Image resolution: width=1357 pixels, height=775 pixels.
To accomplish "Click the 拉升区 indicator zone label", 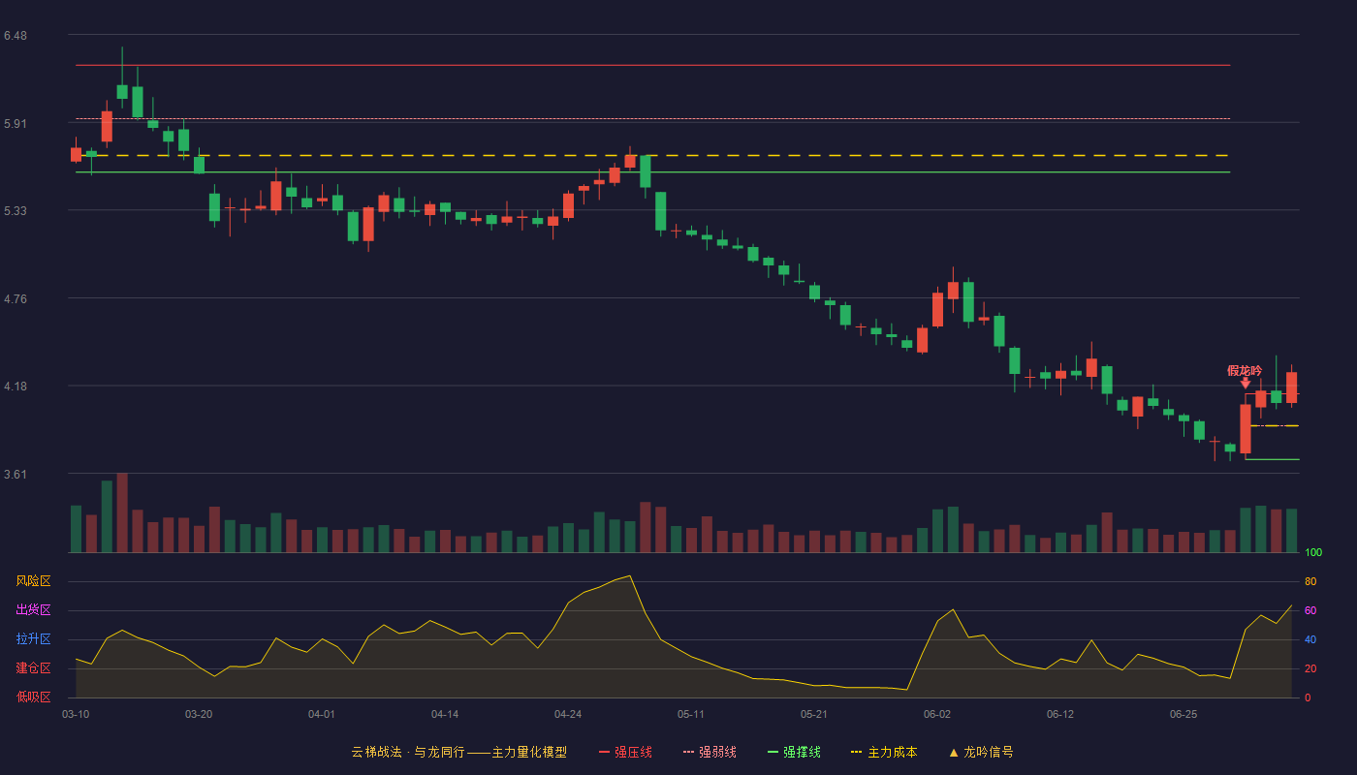I will (33, 639).
